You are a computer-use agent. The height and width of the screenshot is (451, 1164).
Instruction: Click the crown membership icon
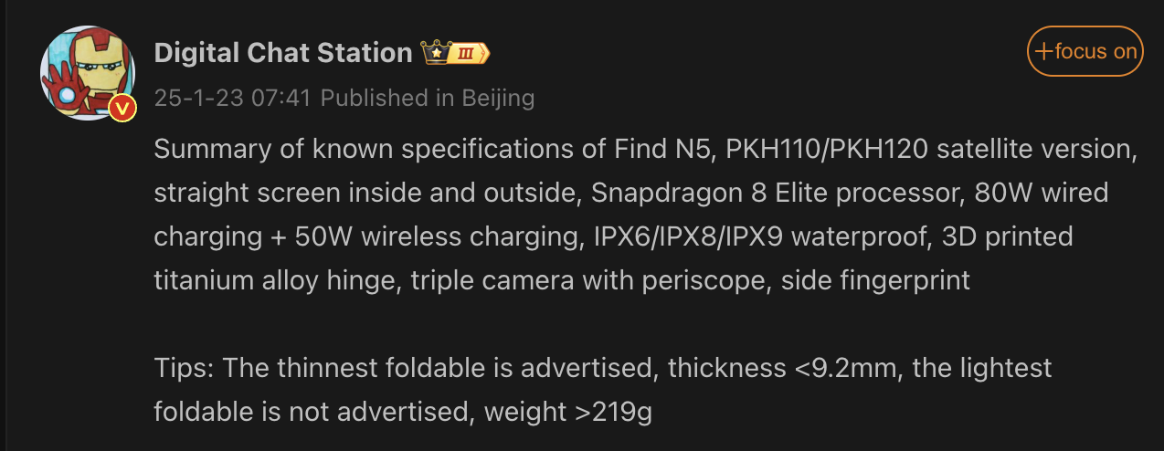pyautogui.click(x=435, y=53)
